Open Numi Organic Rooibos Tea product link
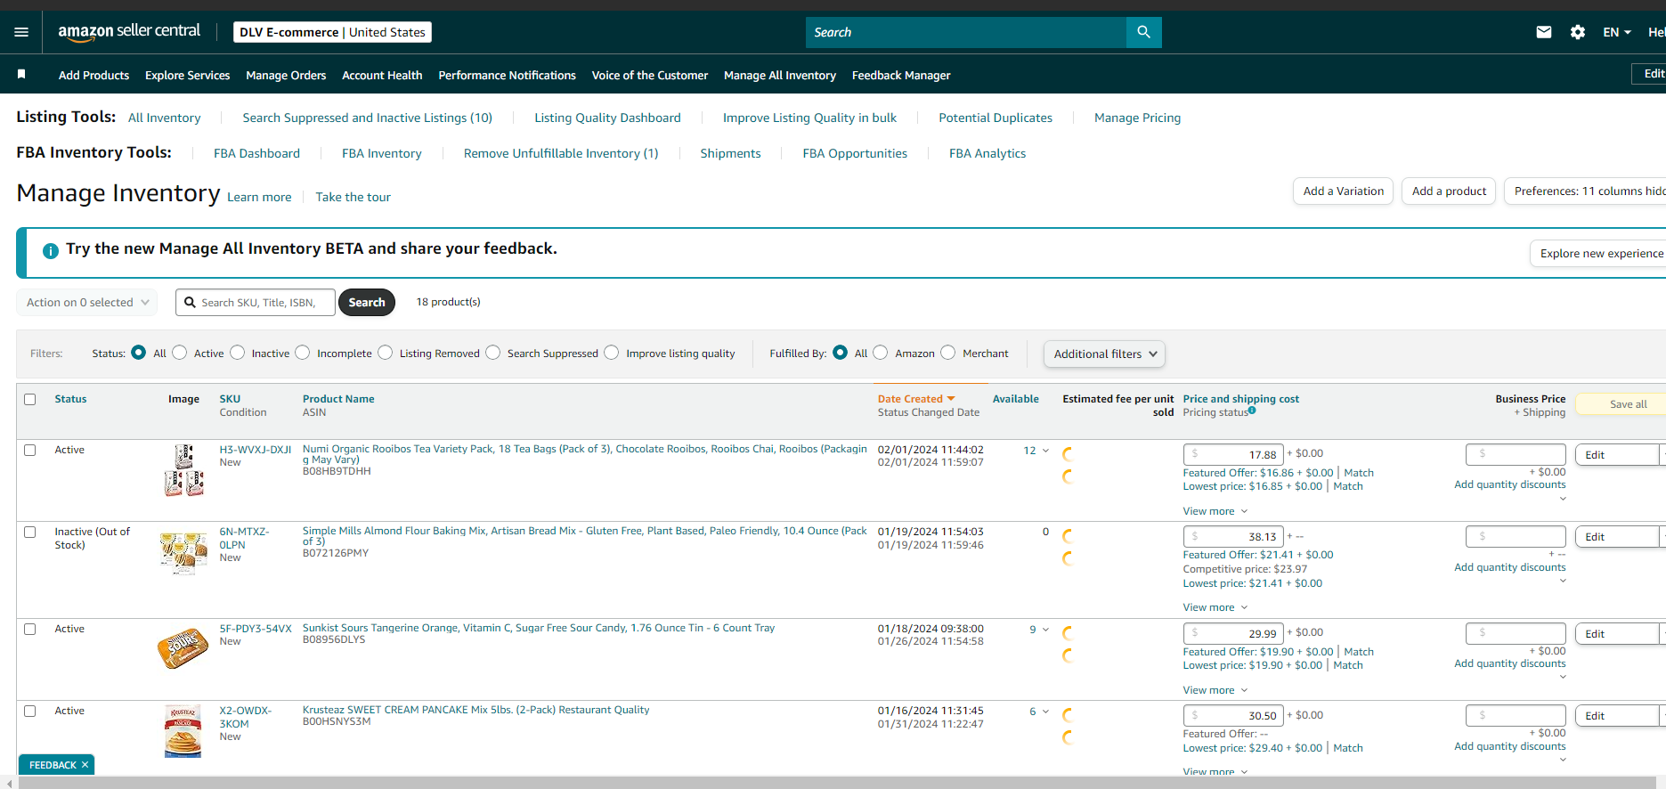The height and width of the screenshot is (789, 1666). coord(585,454)
